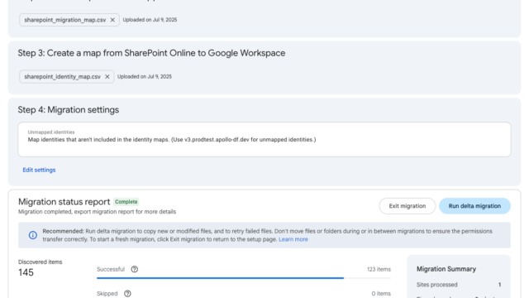Click the Successful label

(111, 269)
